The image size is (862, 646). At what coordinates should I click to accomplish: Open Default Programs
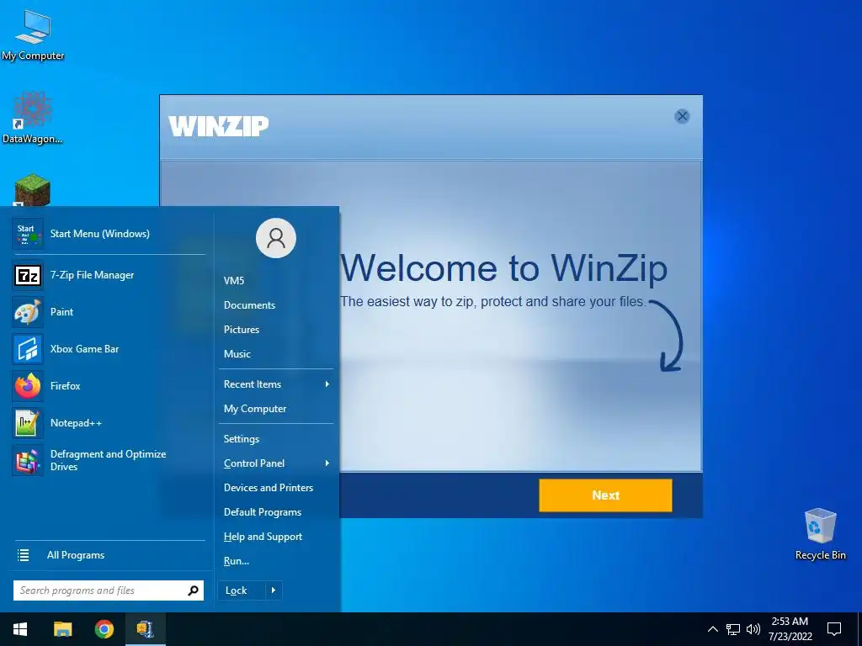(263, 512)
